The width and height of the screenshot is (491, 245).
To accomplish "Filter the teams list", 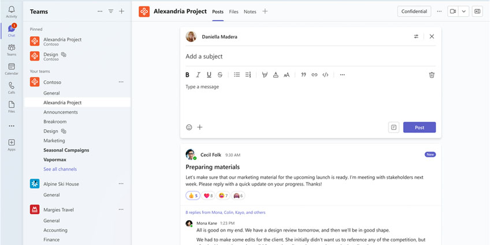I will 111,12.
